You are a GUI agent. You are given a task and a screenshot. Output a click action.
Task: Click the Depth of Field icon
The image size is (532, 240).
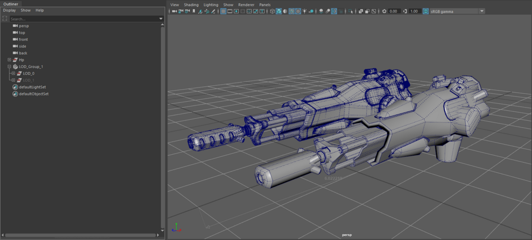[x=341, y=11]
